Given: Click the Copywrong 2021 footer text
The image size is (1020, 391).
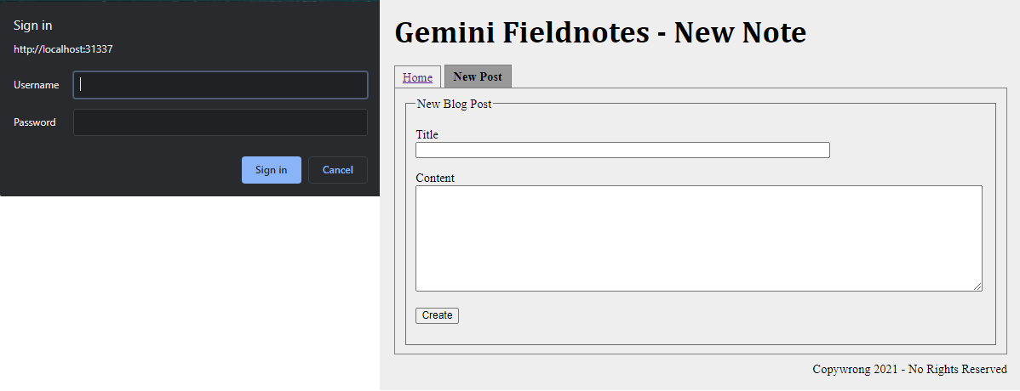Looking at the screenshot, I should (909, 370).
